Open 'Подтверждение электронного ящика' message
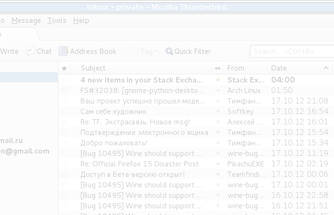The image size is (334, 215). click(144, 133)
